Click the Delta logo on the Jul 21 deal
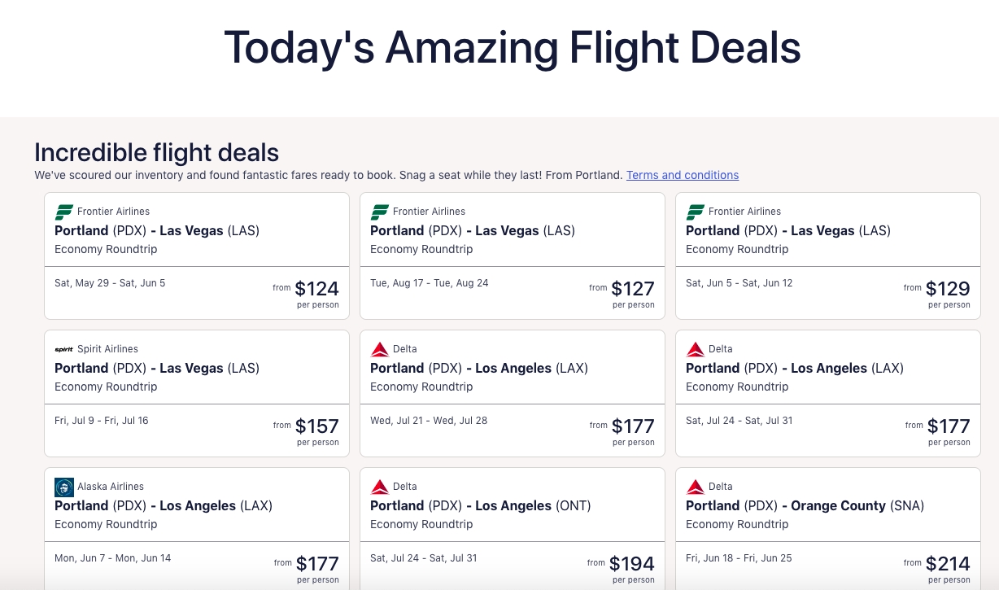The height and width of the screenshot is (590, 999). click(x=380, y=349)
